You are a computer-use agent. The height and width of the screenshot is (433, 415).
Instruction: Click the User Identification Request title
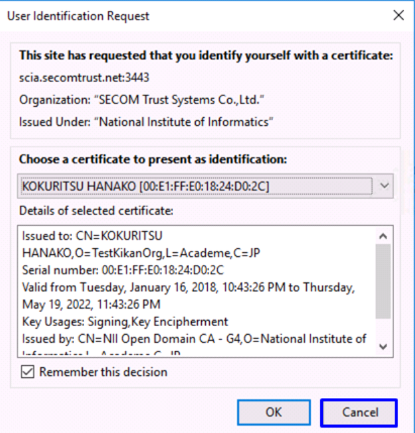pos(78,15)
